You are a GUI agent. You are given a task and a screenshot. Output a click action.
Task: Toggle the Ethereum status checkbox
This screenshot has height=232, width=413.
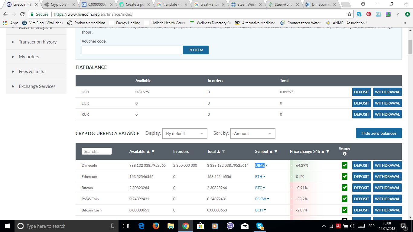tap(345, 176)
